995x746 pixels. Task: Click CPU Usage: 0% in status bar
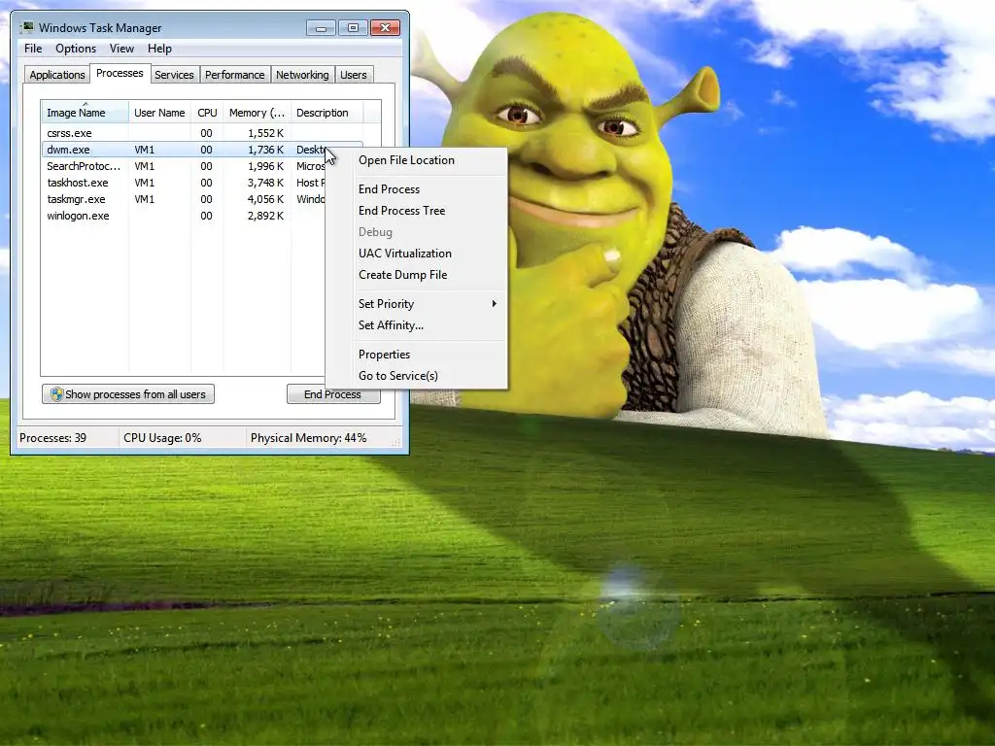coord(162,438)
